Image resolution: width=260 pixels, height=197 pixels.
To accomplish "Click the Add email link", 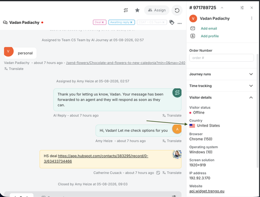I will pyautogui.click(x=209, y=29).
